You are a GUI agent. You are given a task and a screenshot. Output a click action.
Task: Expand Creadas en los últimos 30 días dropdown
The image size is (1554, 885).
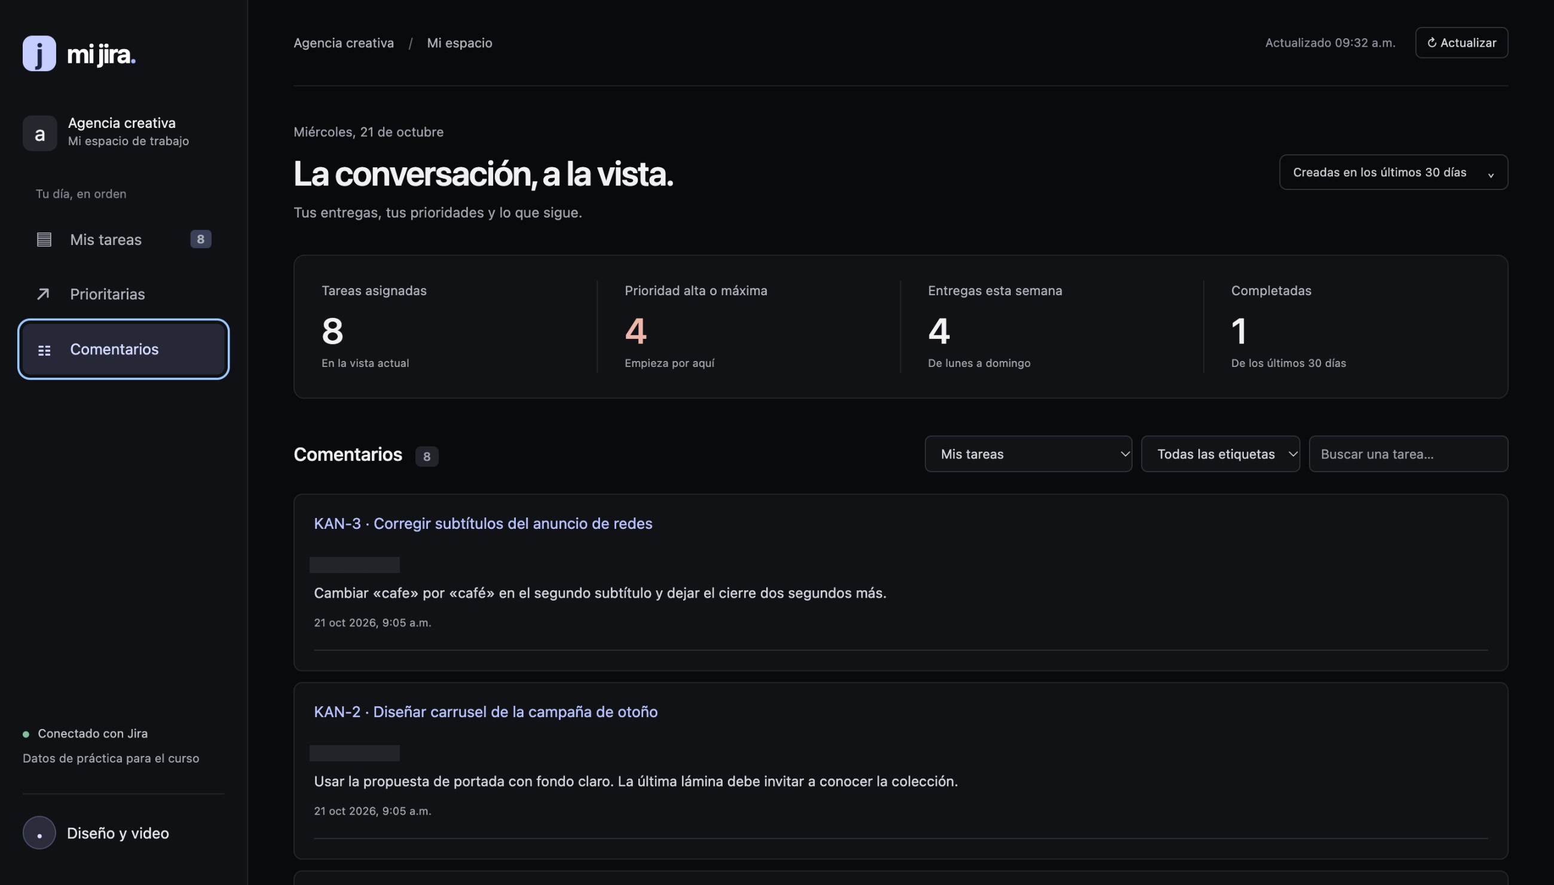[x=1393, y=172]
